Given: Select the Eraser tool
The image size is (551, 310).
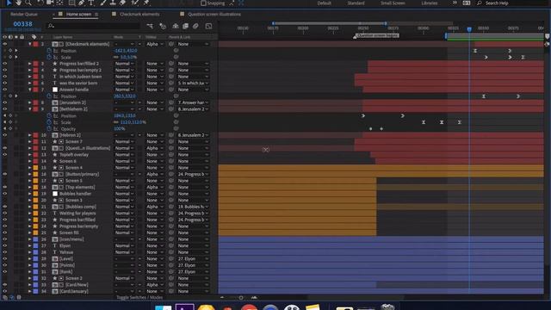Looking at the screenshot, I should coord(122,3).
